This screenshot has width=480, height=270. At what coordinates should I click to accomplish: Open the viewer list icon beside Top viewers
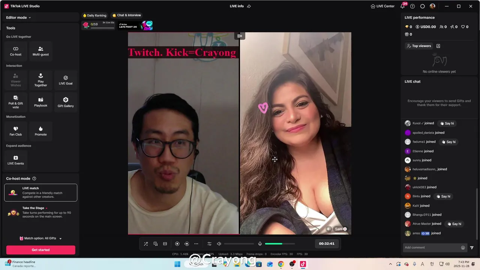click(438, 46)
